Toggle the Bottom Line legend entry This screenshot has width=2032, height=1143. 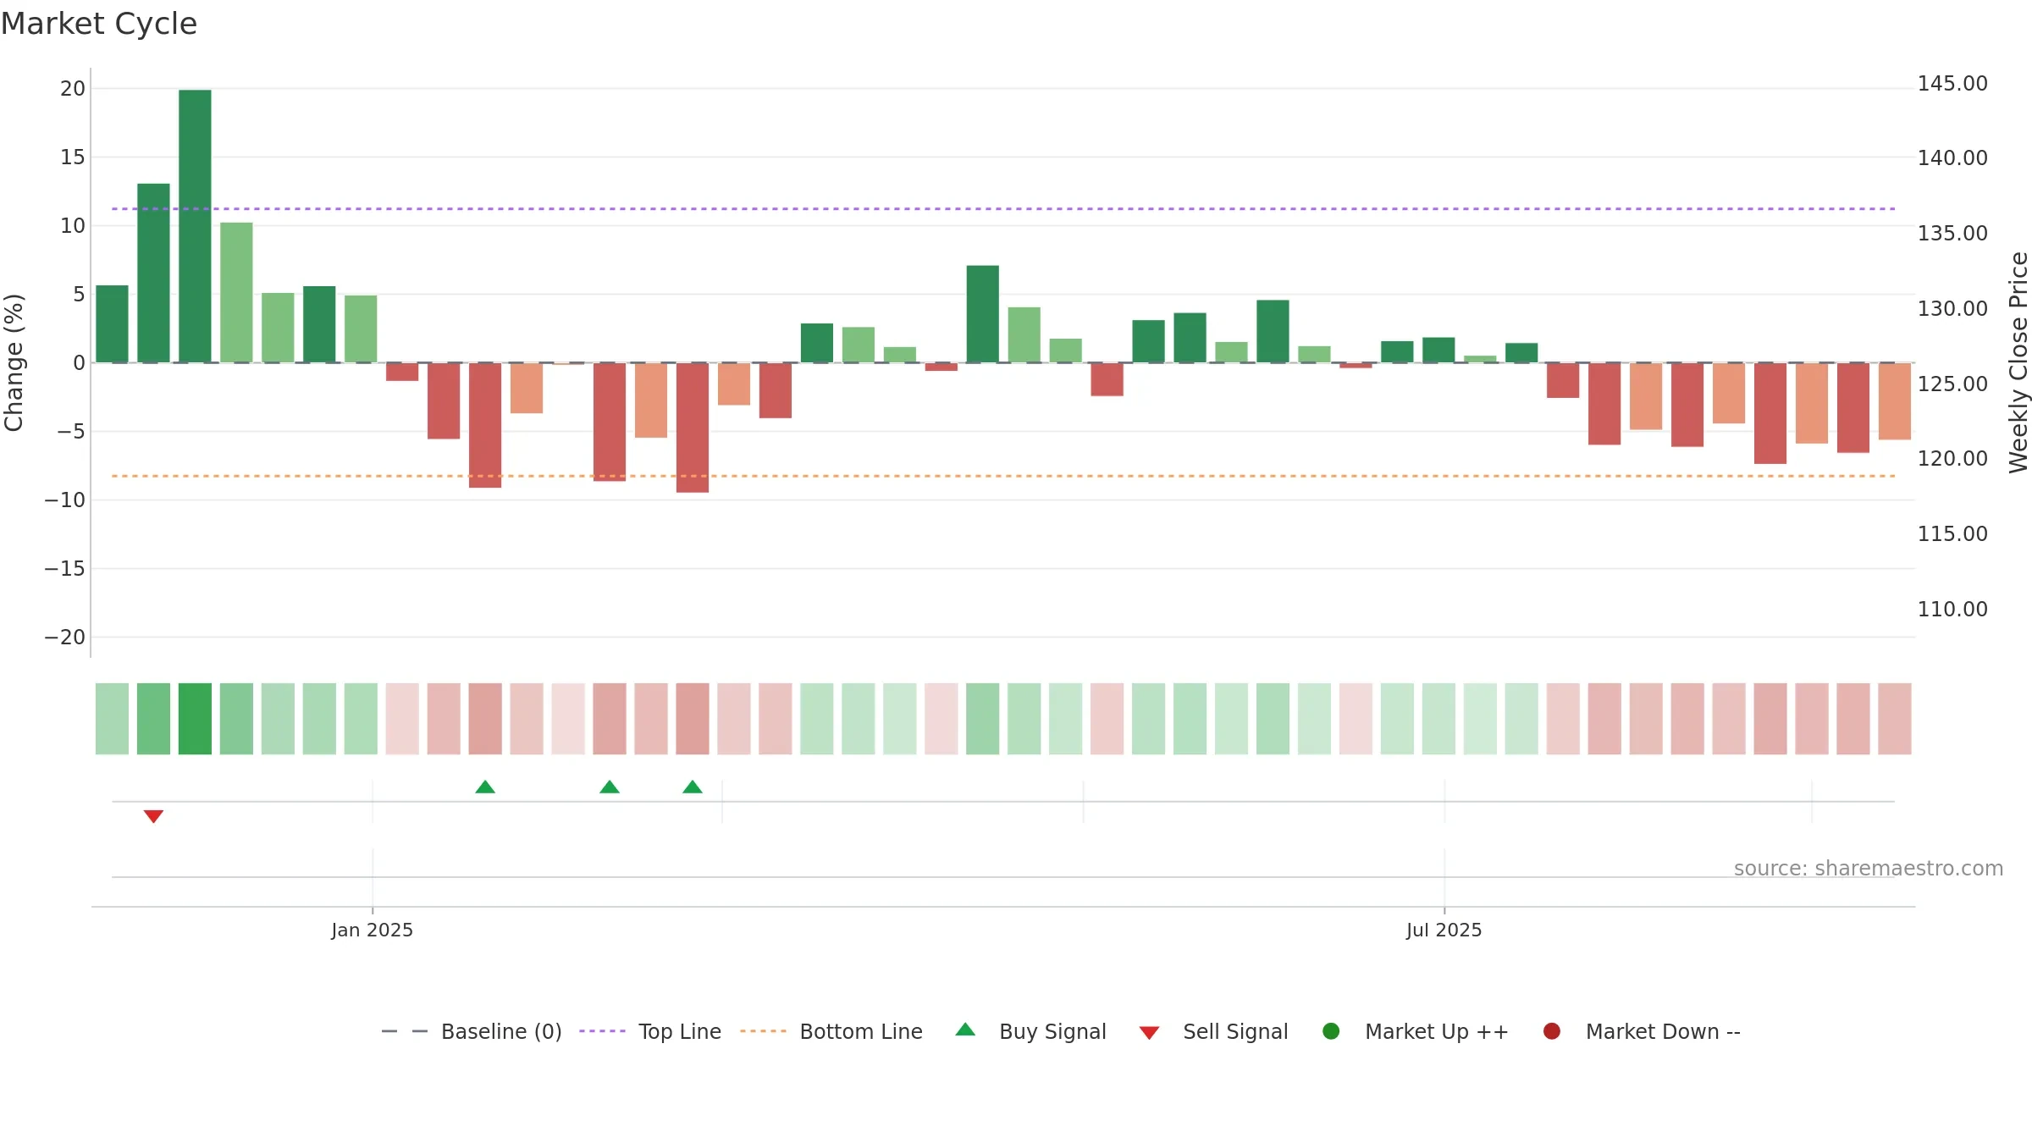pos(831,1031)
